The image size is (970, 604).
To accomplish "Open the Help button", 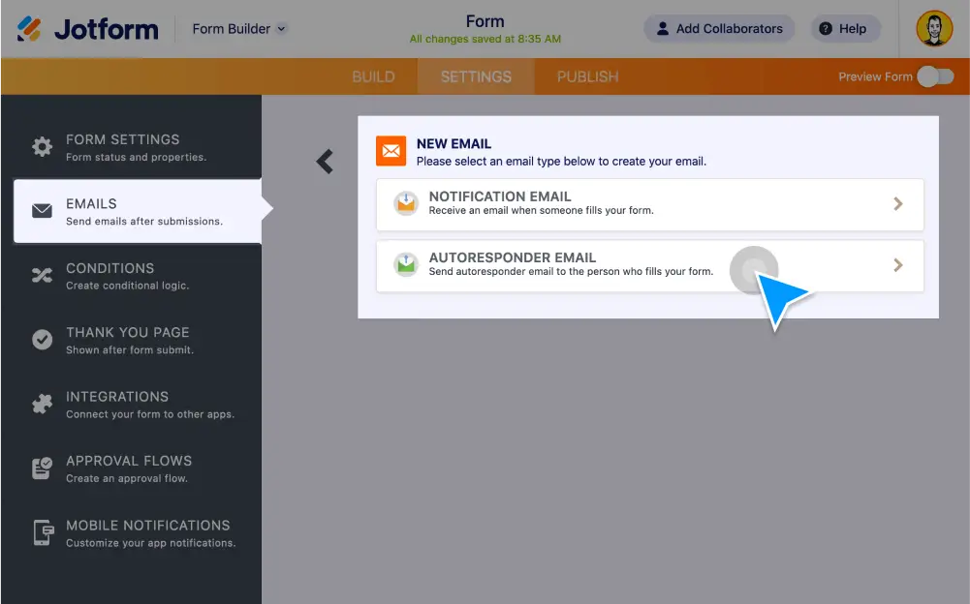I will click(x=842, y=29).
